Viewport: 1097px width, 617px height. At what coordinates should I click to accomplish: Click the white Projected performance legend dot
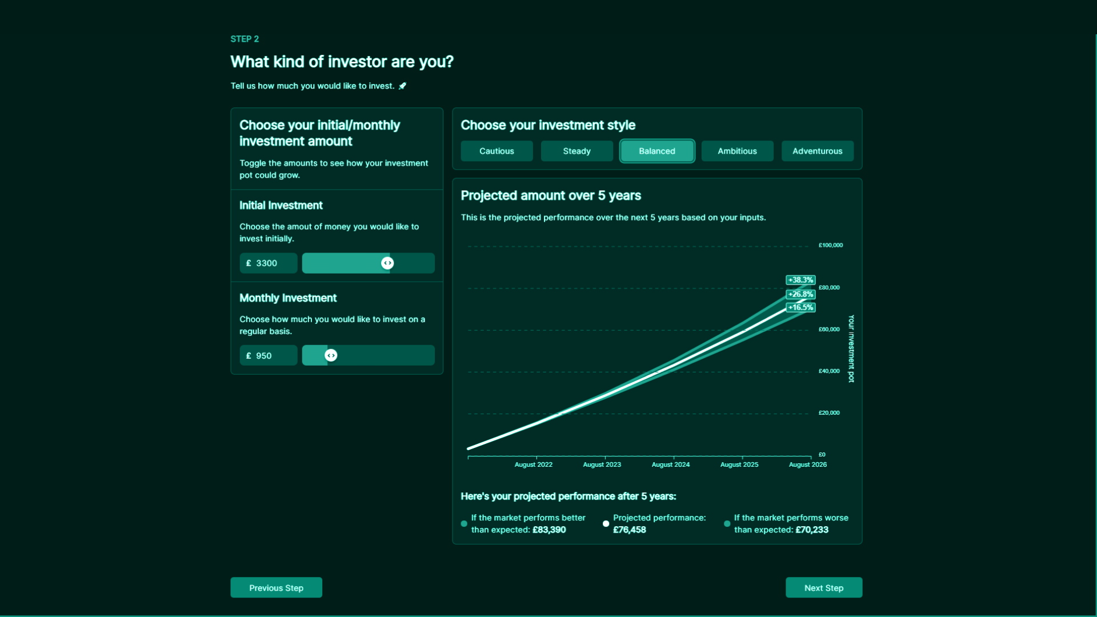[x=606, y=524]
